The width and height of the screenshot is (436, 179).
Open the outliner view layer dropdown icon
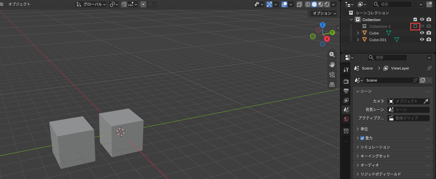click(362, 4)
